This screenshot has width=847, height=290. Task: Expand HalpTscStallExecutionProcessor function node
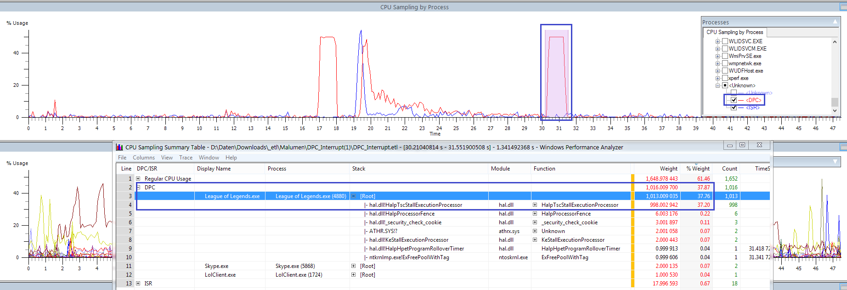(535, 205)
